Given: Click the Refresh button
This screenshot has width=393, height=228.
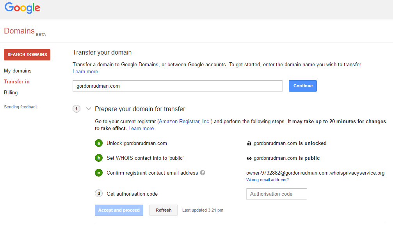Looking at the screenshot, I should click(164, 210).
